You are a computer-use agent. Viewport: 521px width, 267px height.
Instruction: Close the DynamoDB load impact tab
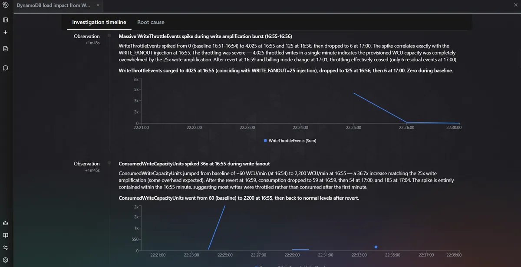tap(98, 5)
